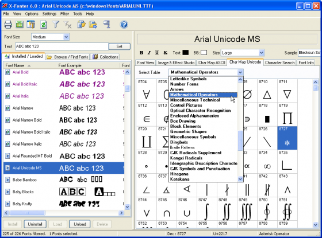
Task: Toggle italic formatting button
Action: click(149, 53)
